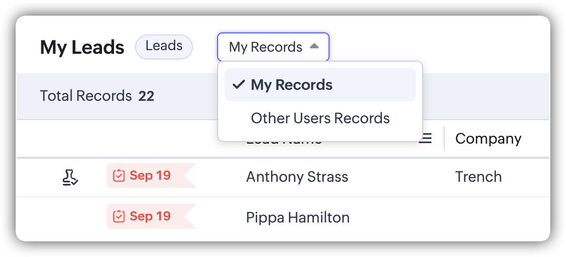Click the Total Records label
Screen dimensions: 566x257
point(86,96)
